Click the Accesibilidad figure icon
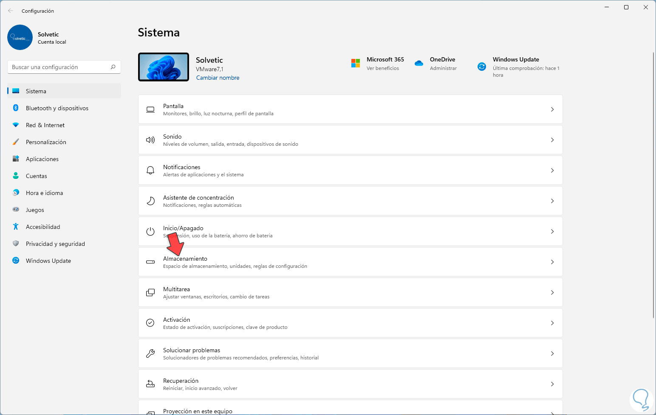This screenshot has height=415, width=656. [16, 227]
